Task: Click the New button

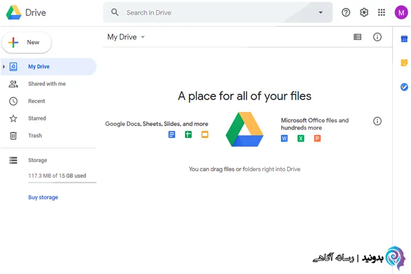Action: [26, 42]
